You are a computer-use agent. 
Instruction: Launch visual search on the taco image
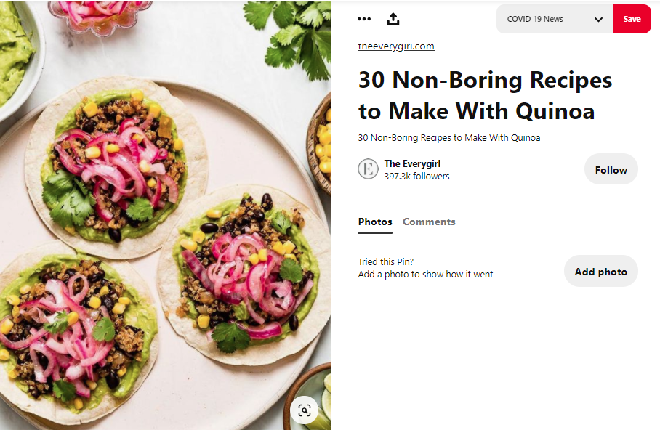click(x=305, y=410)
